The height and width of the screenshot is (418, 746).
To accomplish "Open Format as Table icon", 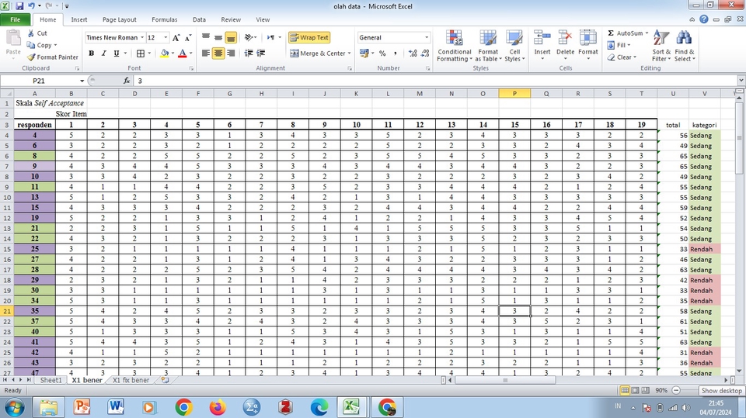I will 488,39.
